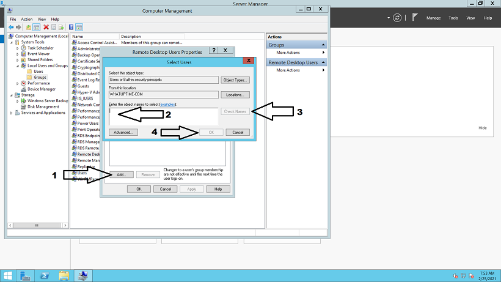Image resolution: width=501 pixels, height=282 pixels.
Task: Open the Properties toolbar icon
Action: click(54, 28)
